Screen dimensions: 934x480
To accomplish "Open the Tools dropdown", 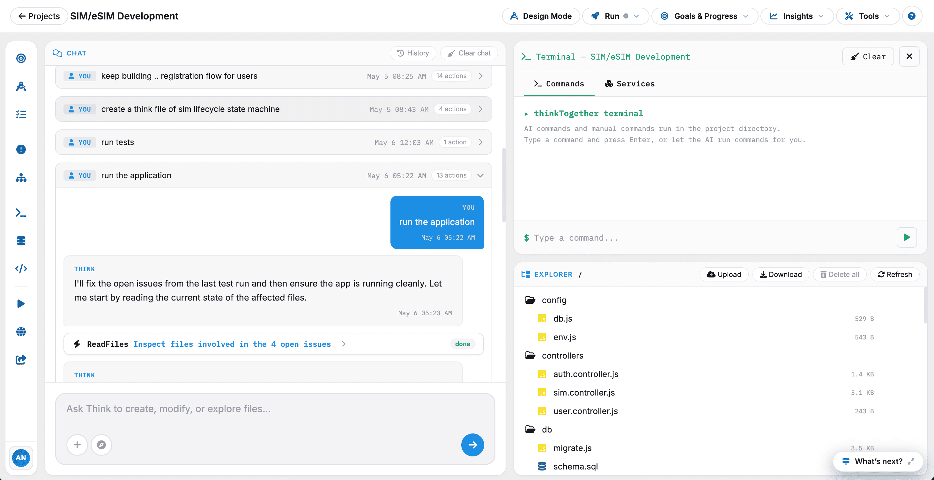I will (867, 16).
